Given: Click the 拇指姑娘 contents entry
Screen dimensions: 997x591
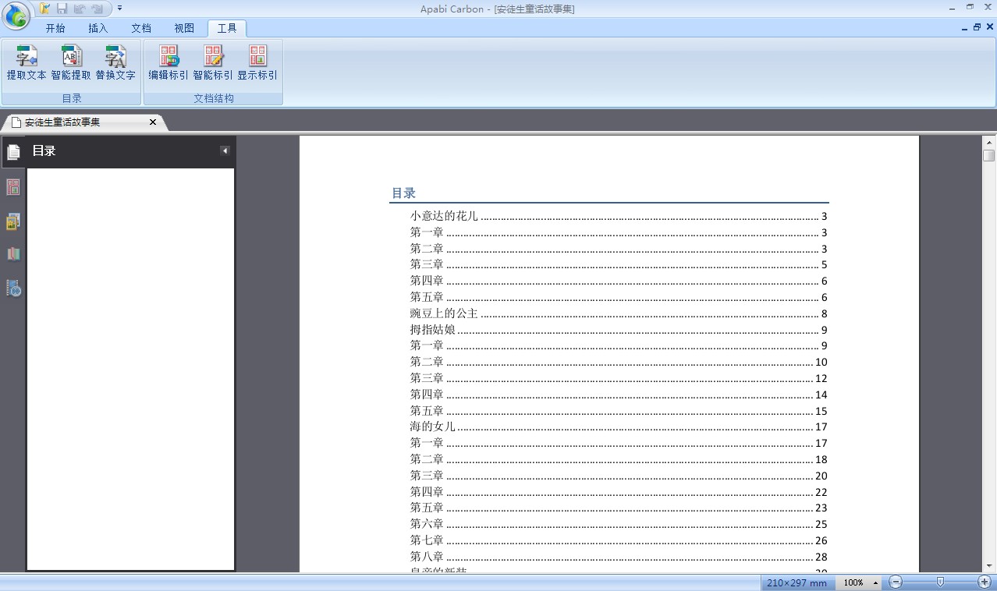Looking at the screenshot, I should tap(619, 330).
